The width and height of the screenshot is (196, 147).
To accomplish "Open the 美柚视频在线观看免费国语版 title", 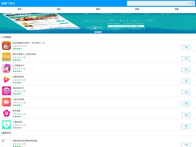I will (25, 141).
